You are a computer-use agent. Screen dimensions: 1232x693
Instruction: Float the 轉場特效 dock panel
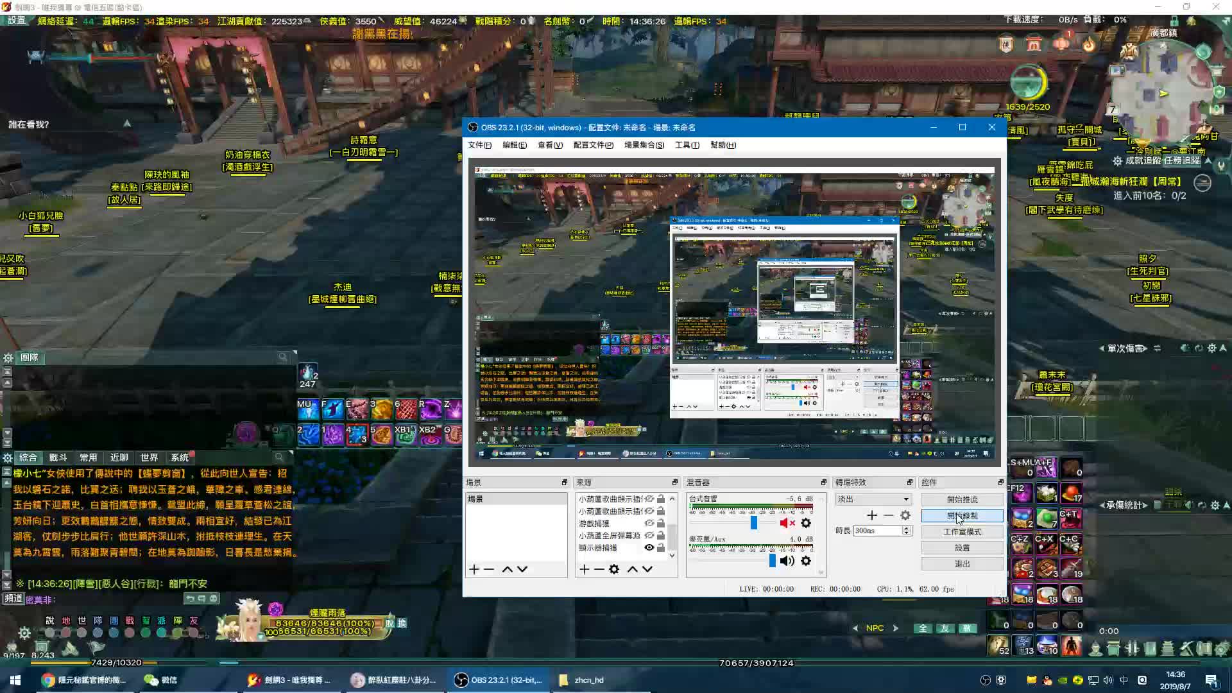coord(910,482)
